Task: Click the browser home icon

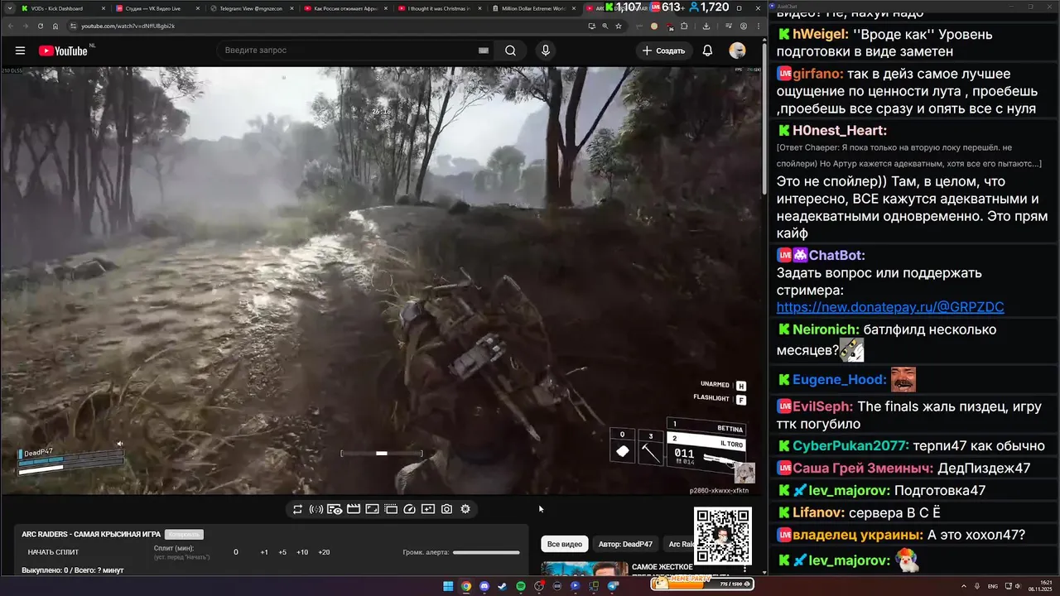Action: point(55,26)
